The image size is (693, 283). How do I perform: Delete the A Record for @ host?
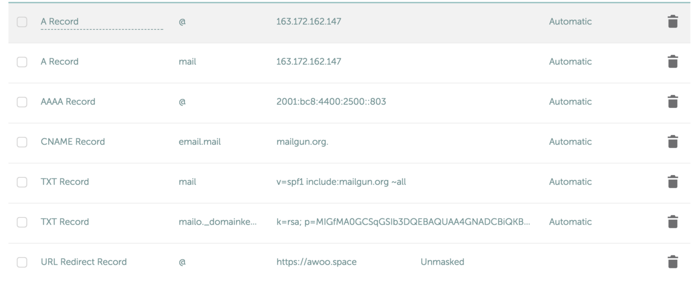[x=672, y=22]
